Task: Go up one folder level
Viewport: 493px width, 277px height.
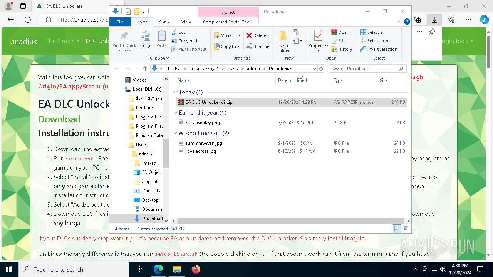Action: [x=145, y=68]
